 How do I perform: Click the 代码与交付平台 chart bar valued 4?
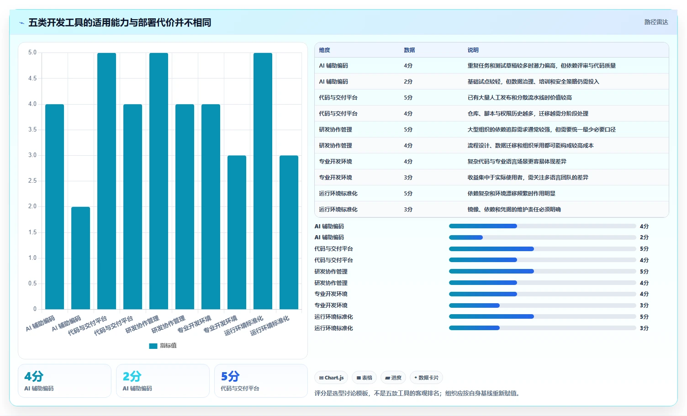pyautogui.click(x=133, y=207)
